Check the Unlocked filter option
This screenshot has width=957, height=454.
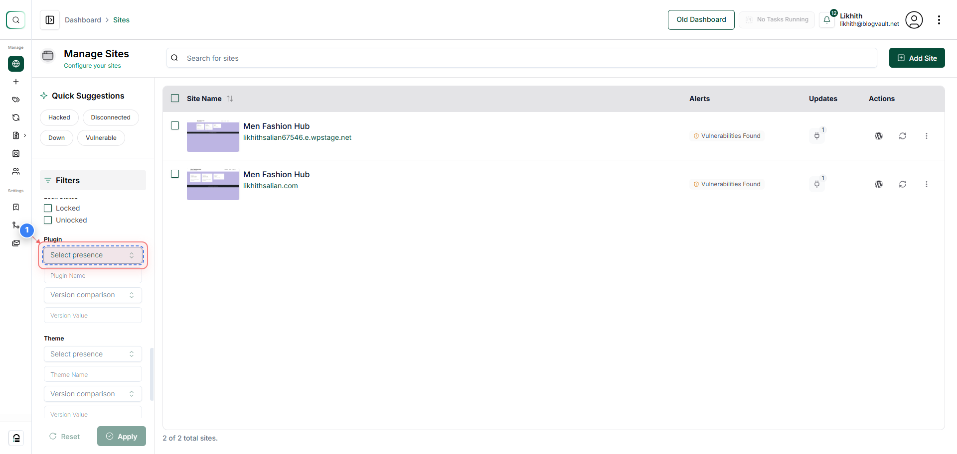[48, 220]
